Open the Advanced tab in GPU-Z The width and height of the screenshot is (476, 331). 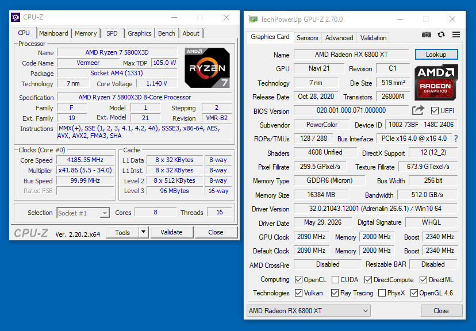point(339,38)
